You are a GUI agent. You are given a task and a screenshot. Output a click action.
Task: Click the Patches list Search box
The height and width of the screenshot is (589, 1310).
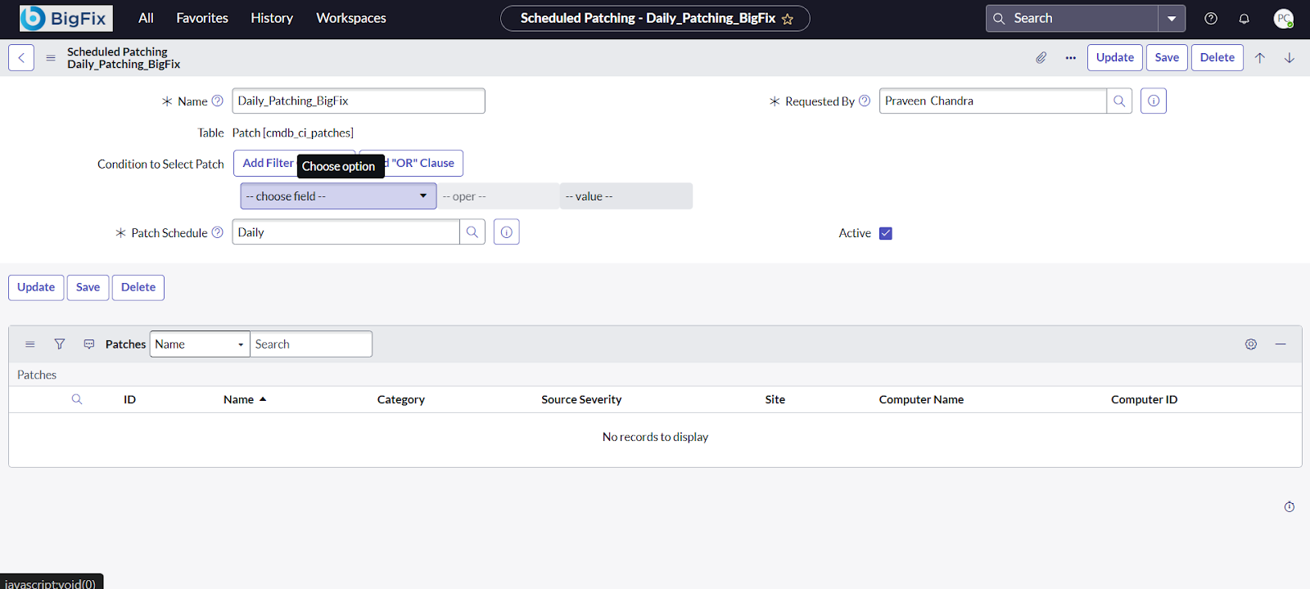[x=311, y=344]
